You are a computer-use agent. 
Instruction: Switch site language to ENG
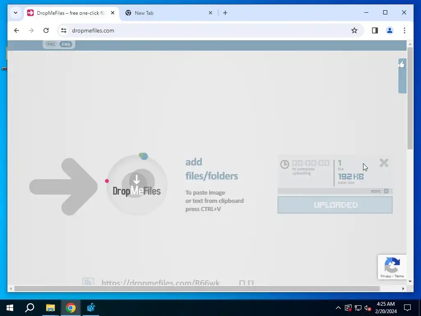[x=66, y=44]
